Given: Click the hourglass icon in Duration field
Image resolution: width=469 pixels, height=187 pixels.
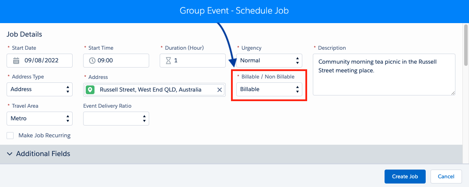Looking at the screenshot, I should [169, 61].
